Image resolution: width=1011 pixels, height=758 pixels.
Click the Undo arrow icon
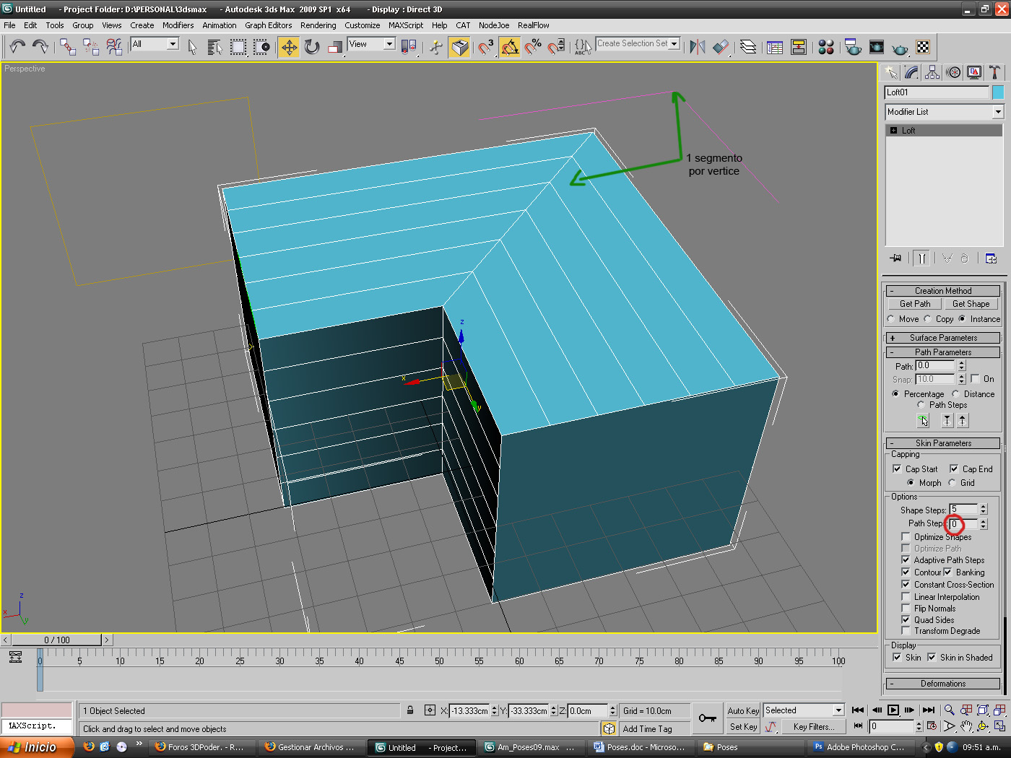[17, 47]
